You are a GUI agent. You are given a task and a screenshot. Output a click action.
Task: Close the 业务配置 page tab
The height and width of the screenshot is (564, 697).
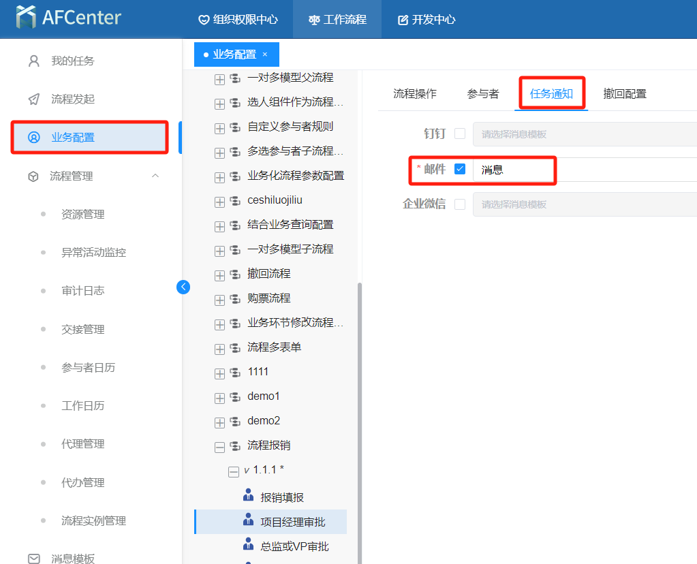point(265,54)
